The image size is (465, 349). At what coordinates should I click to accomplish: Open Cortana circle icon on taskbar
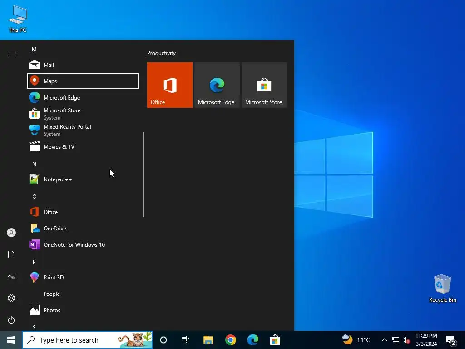point(163,340)
